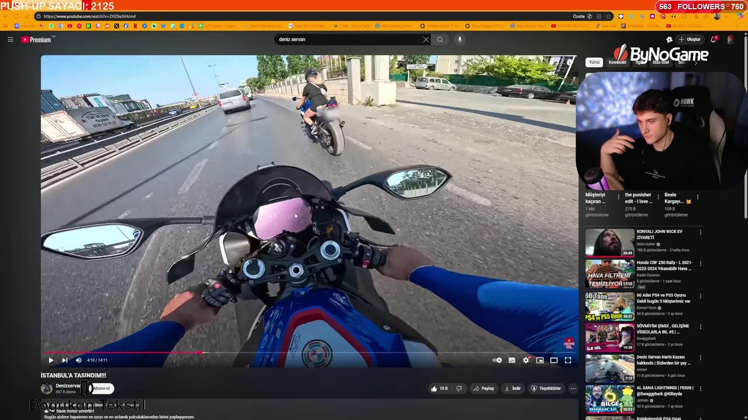The height and width of the screenshot is (420, 748).
Task: Open the Denizservan channel name link
Action: 68,386
